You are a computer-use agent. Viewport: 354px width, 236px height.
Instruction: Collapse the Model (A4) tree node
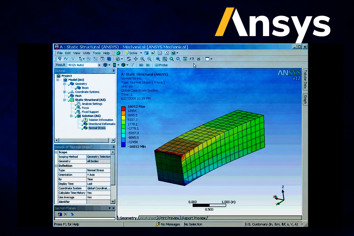(58, 80)
